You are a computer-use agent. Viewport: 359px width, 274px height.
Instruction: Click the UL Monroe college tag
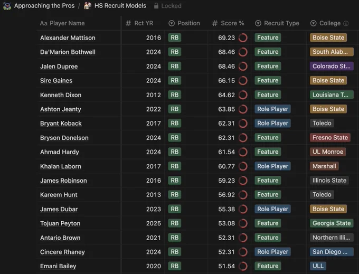[x=328, y=152]
